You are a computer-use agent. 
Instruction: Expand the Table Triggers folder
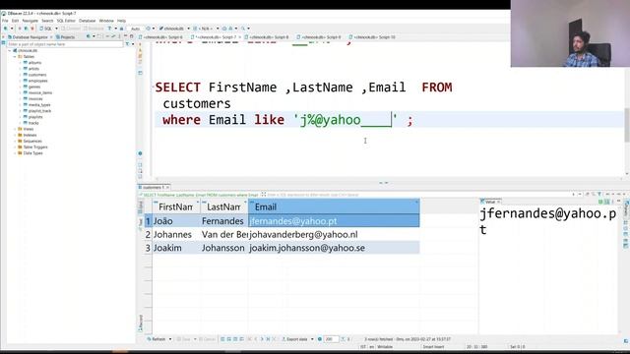(x=15, y=147)
